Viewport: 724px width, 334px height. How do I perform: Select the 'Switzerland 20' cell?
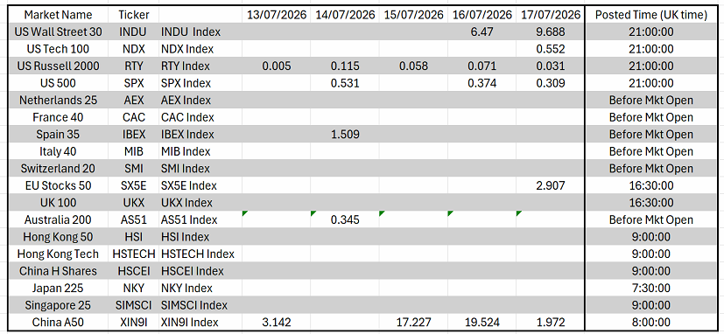58,169
